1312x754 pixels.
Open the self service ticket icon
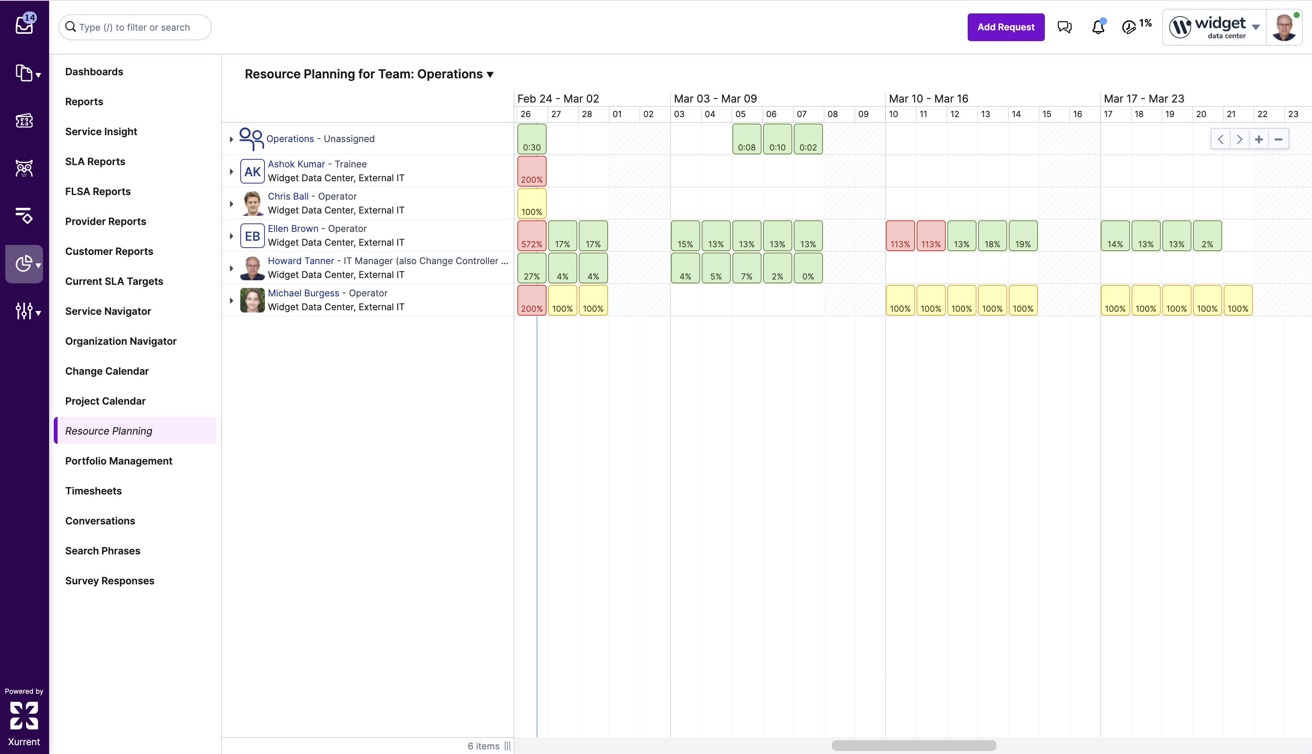[x=24, y=121]
